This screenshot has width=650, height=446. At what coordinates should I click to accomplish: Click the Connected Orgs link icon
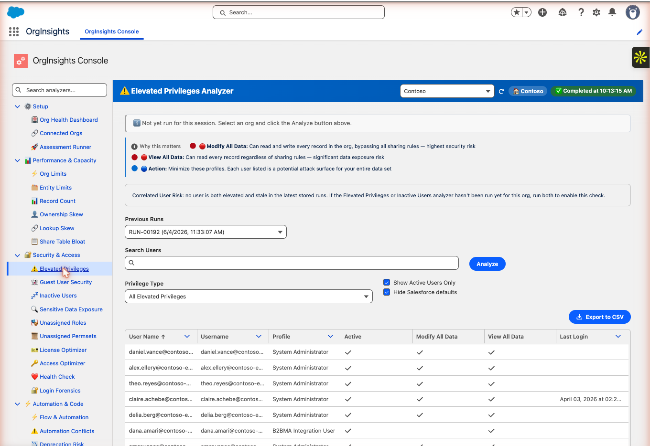(34, 133)
